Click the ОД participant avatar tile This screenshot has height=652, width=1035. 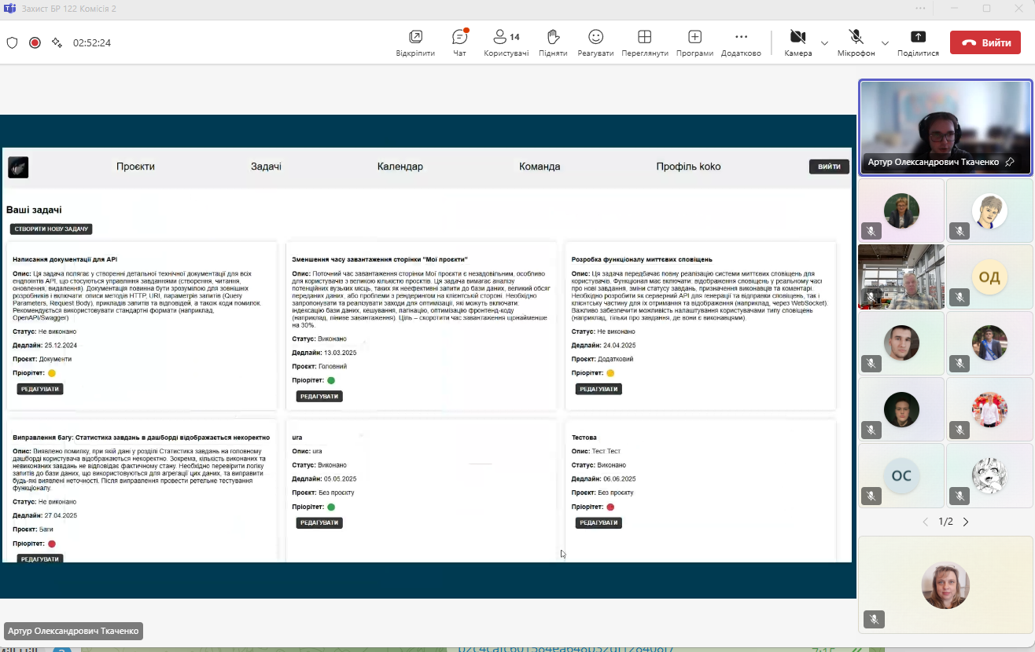pyautogui.click(x=989, y=277)
